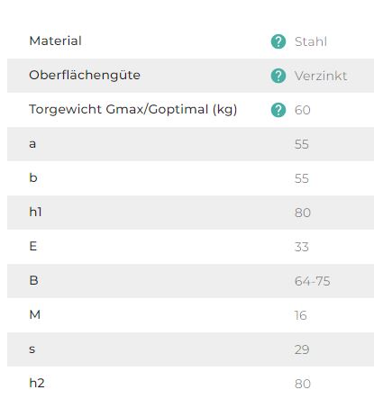The height and width of the screenshot is (399, 374).
Task: Click value 33 in row E
Action: (x=302, y=247)
